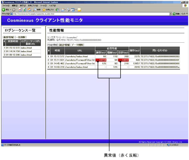Stop page loading with red X icon
The image size is (189, 160).
20,9
